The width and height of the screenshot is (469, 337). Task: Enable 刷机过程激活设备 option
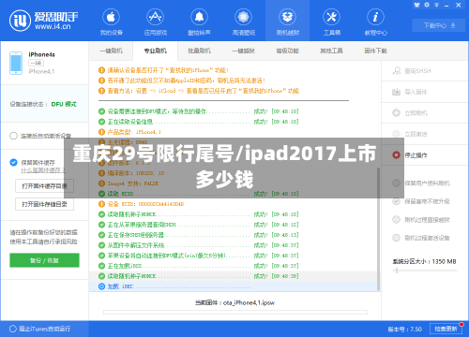[x=396, y=238]
